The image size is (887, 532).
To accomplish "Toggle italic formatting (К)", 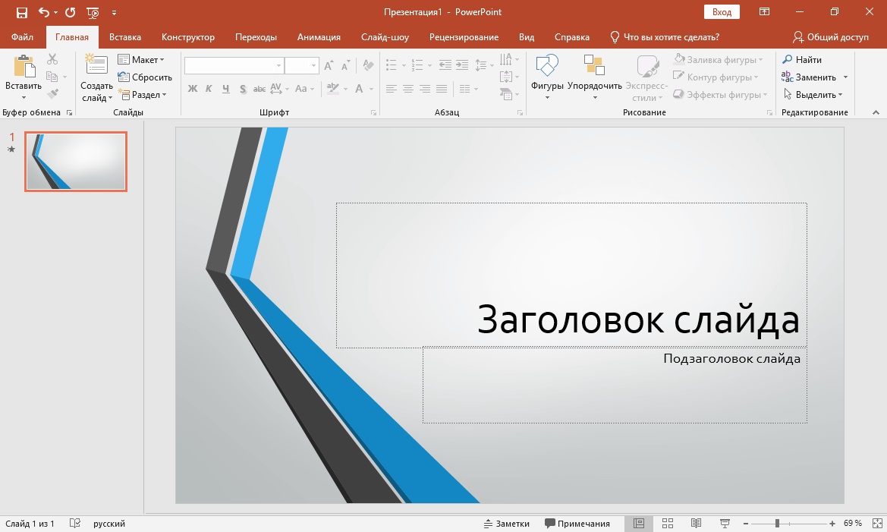I will click(209, 89).
